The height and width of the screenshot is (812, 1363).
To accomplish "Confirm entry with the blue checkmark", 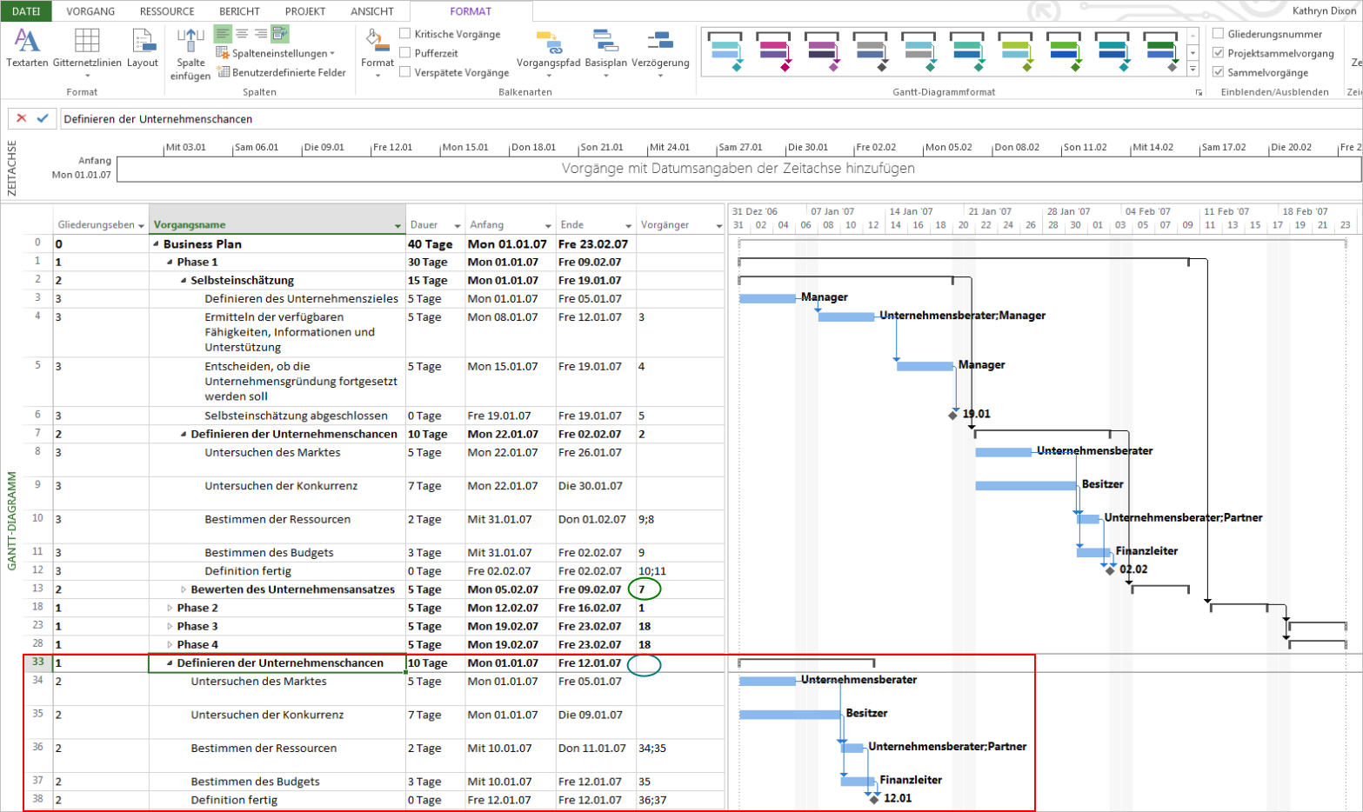I will click(43, 118).
